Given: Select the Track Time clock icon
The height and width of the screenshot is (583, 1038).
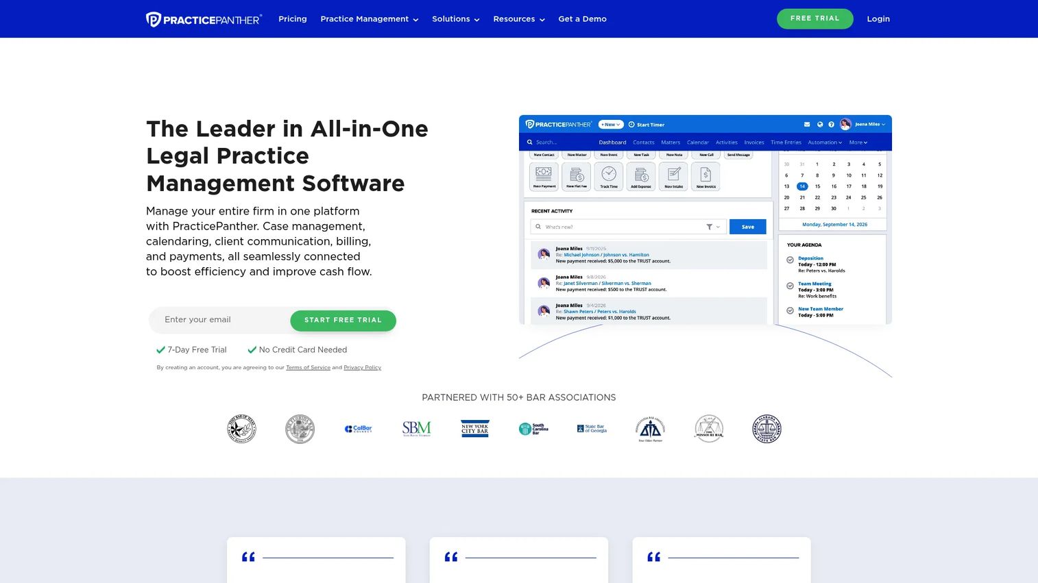Looking at the screenshot, I should 609,177.
